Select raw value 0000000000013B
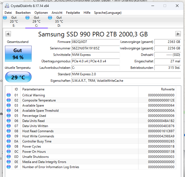The width and height of the screenshot is (185, 177). (x=161, y=152)
